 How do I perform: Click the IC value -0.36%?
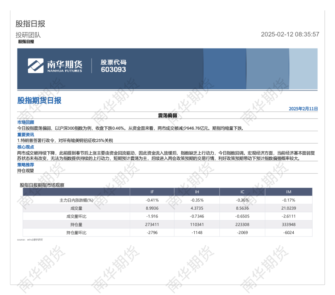tap(242, 200)
